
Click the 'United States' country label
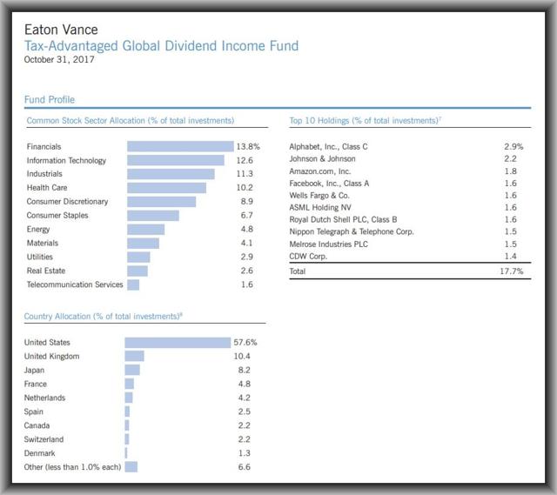[47, 343]
